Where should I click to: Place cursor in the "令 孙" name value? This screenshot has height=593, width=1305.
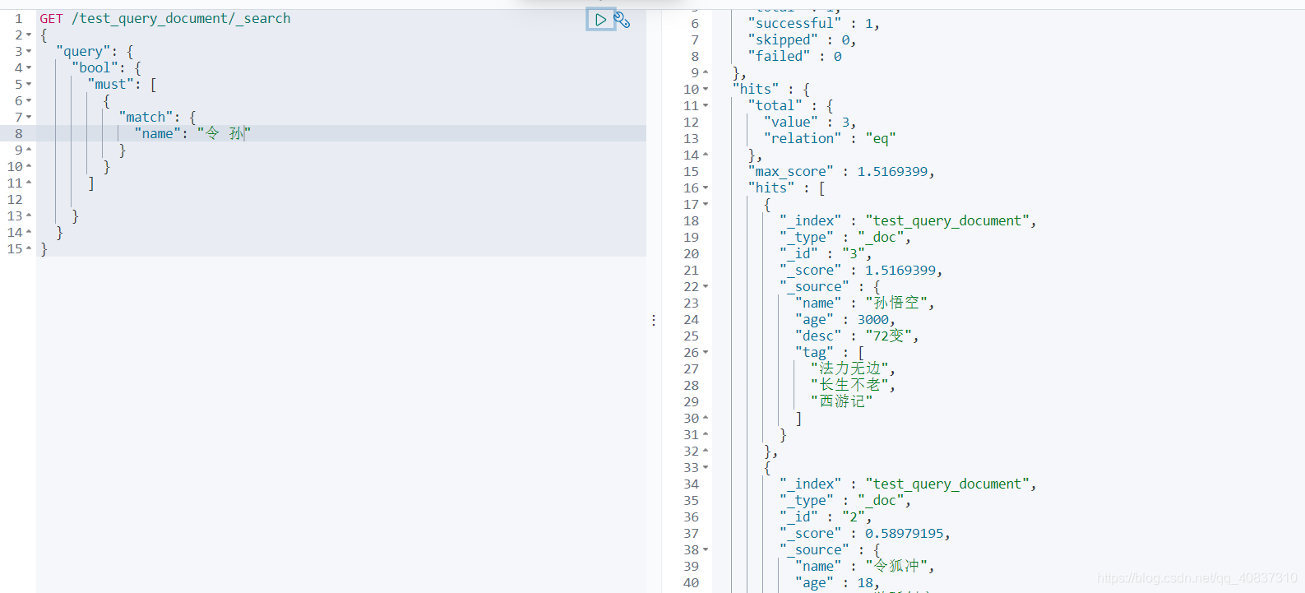click(224, 133)
